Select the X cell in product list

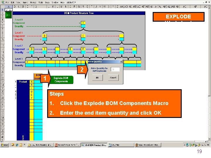pyautogui.click(x=32, y=82)
